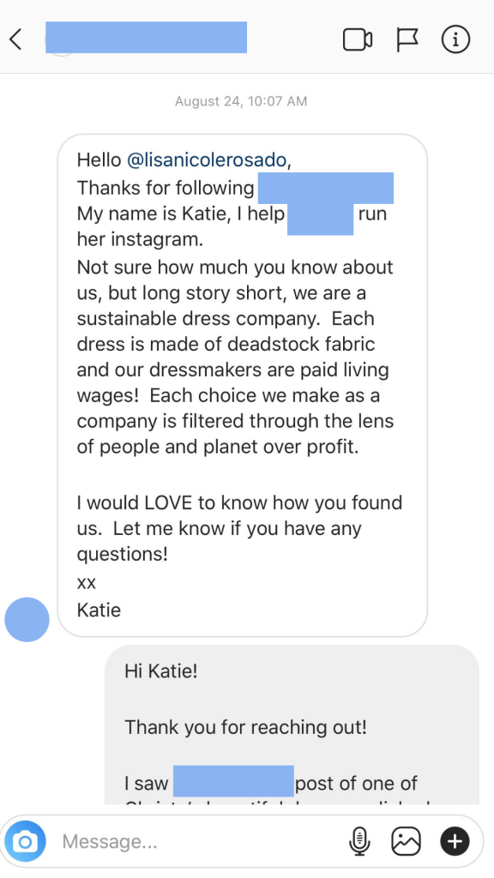The height and width of the screenshot is (878, 494).
Task: Record a voice message with the microphone
Action: [359, 841]
